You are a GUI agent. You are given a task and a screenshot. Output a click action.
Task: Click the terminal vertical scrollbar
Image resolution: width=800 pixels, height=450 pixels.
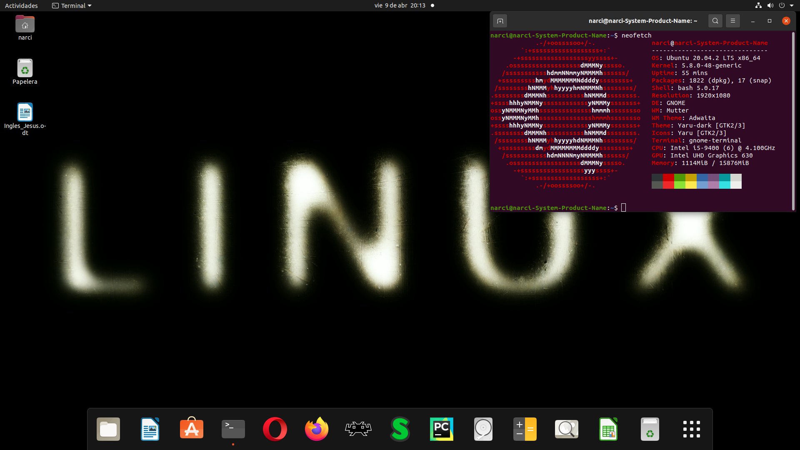tap(793, 121)
